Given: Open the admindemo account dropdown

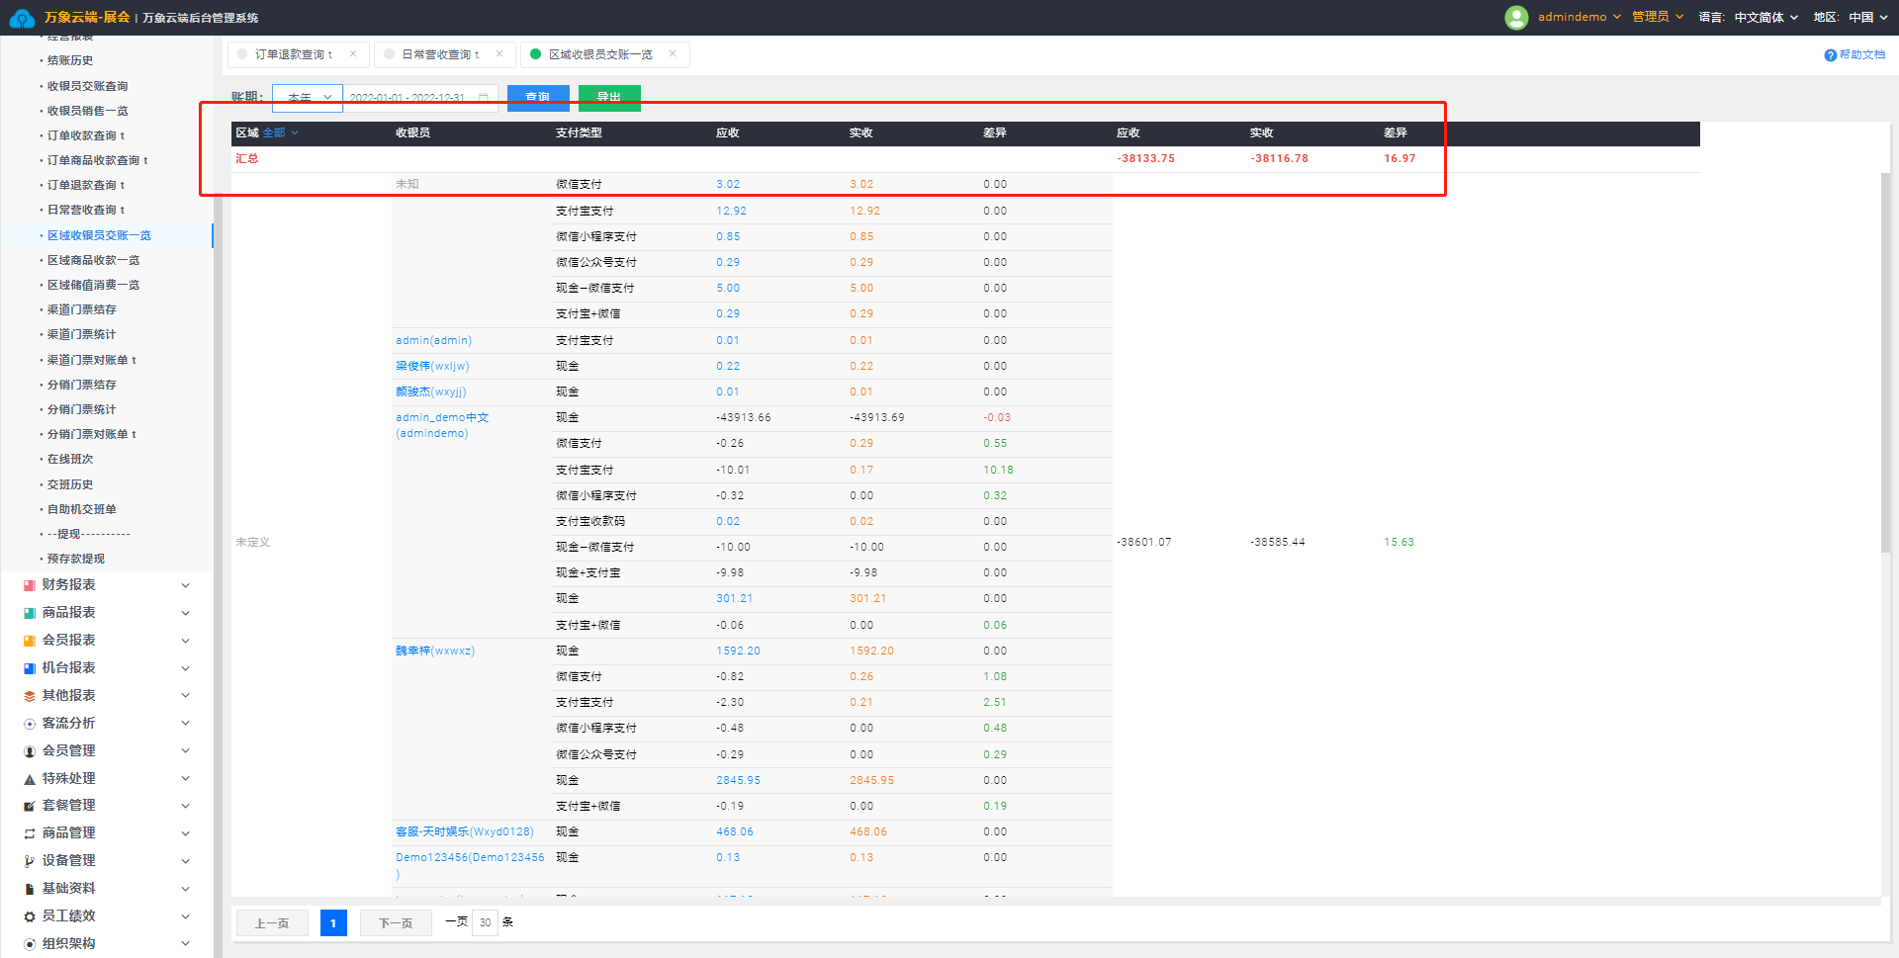Looking at the screenshot, I should 1580,17.
